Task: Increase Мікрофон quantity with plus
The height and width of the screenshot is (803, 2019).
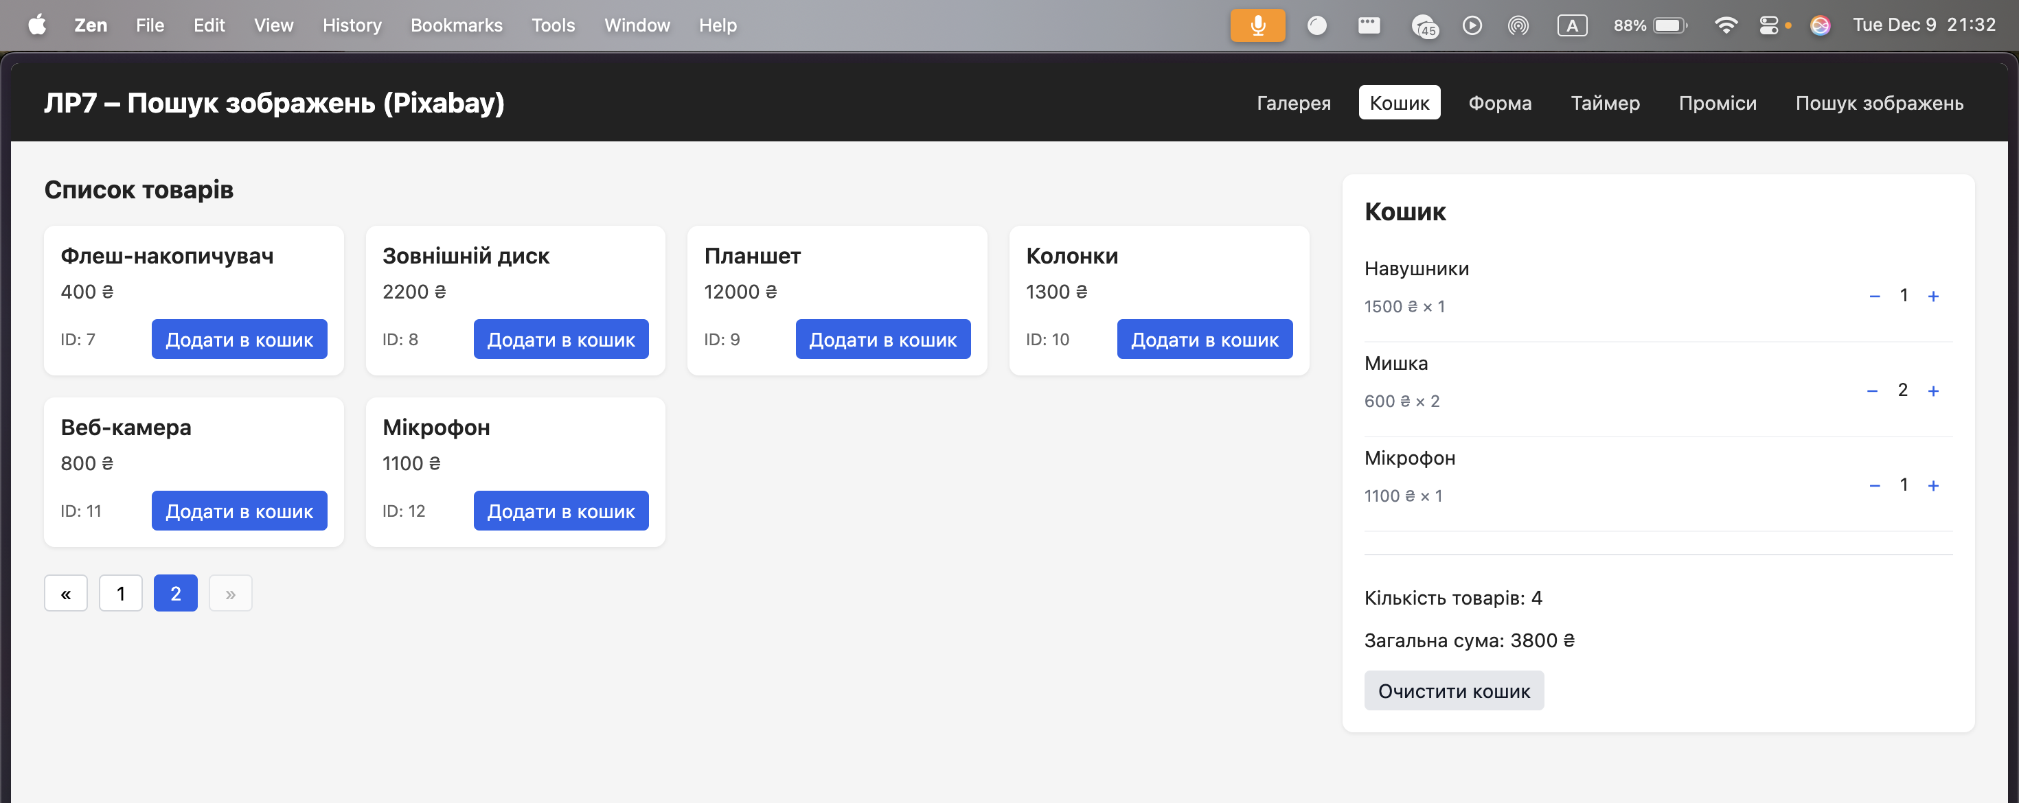Action: tap(1932, 486)
